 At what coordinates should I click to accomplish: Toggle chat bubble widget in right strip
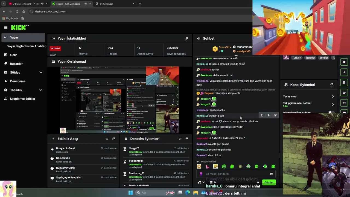(x=344, y=93)
